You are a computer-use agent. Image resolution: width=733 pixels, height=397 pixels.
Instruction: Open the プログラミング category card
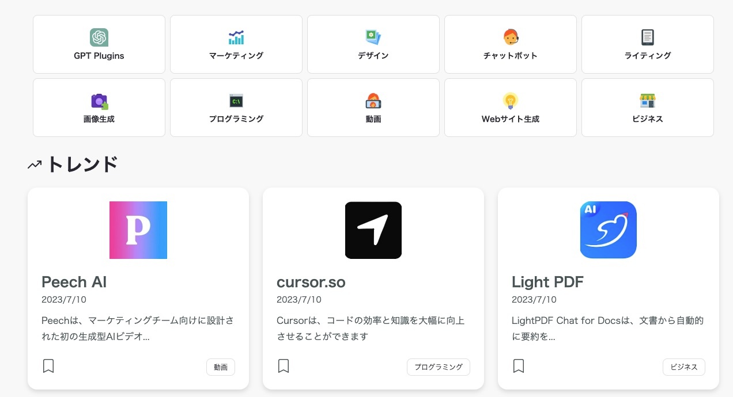pos(236,108)
